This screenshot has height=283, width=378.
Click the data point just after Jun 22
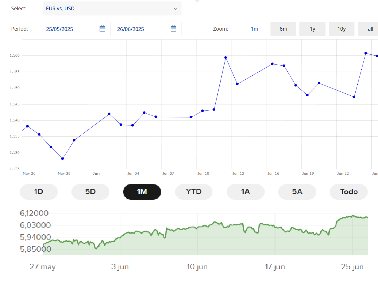354,97
